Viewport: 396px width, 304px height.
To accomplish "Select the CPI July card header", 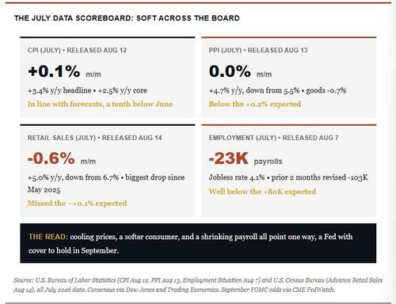I will pyautogui.click(x=77, y=50).
